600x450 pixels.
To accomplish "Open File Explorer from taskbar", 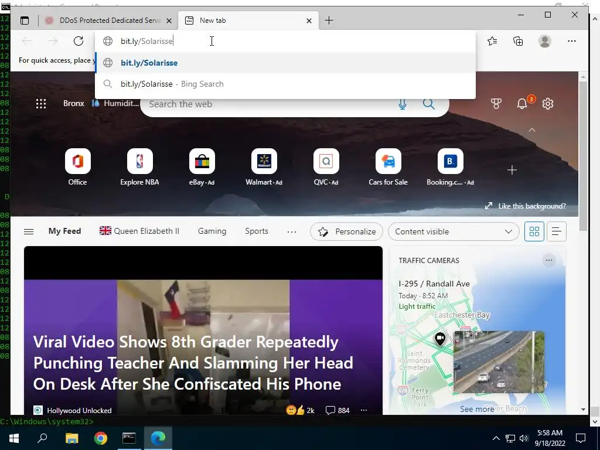I will coord(71,438).
